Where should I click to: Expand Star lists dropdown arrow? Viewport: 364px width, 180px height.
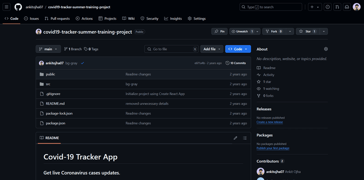pyautogui.click(x=324, y=31)
